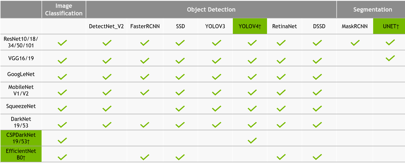
Task: Click the green YOLOV4 column header
Action: pos(250,26)
